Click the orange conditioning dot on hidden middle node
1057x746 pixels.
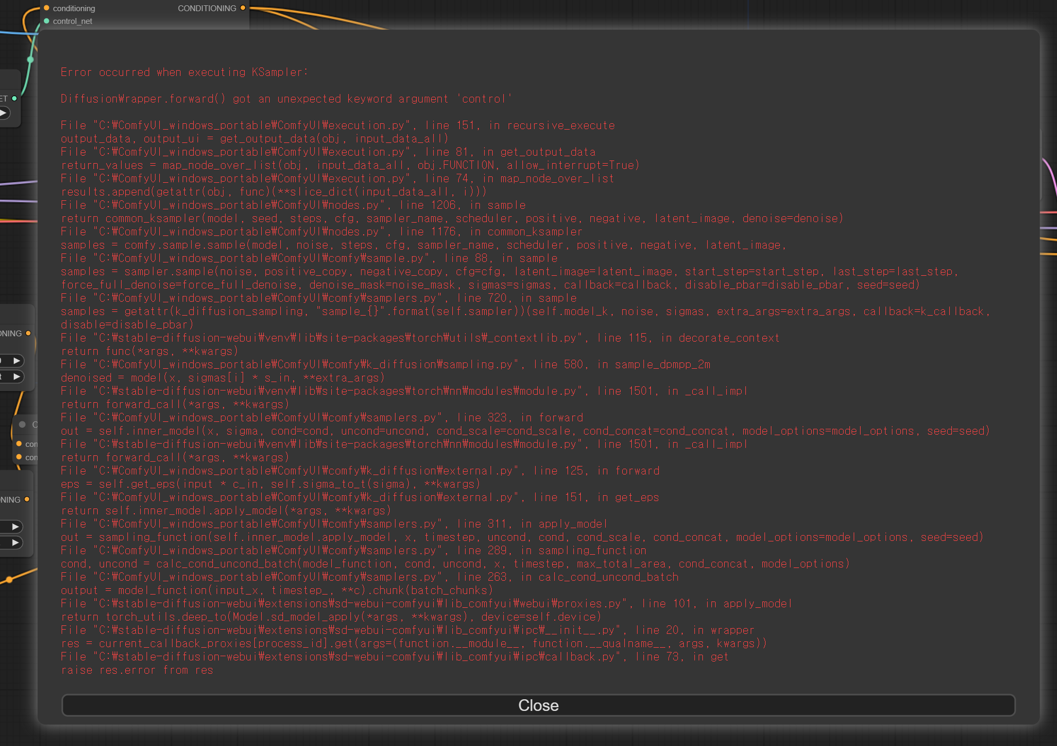(x=20, y=443)
